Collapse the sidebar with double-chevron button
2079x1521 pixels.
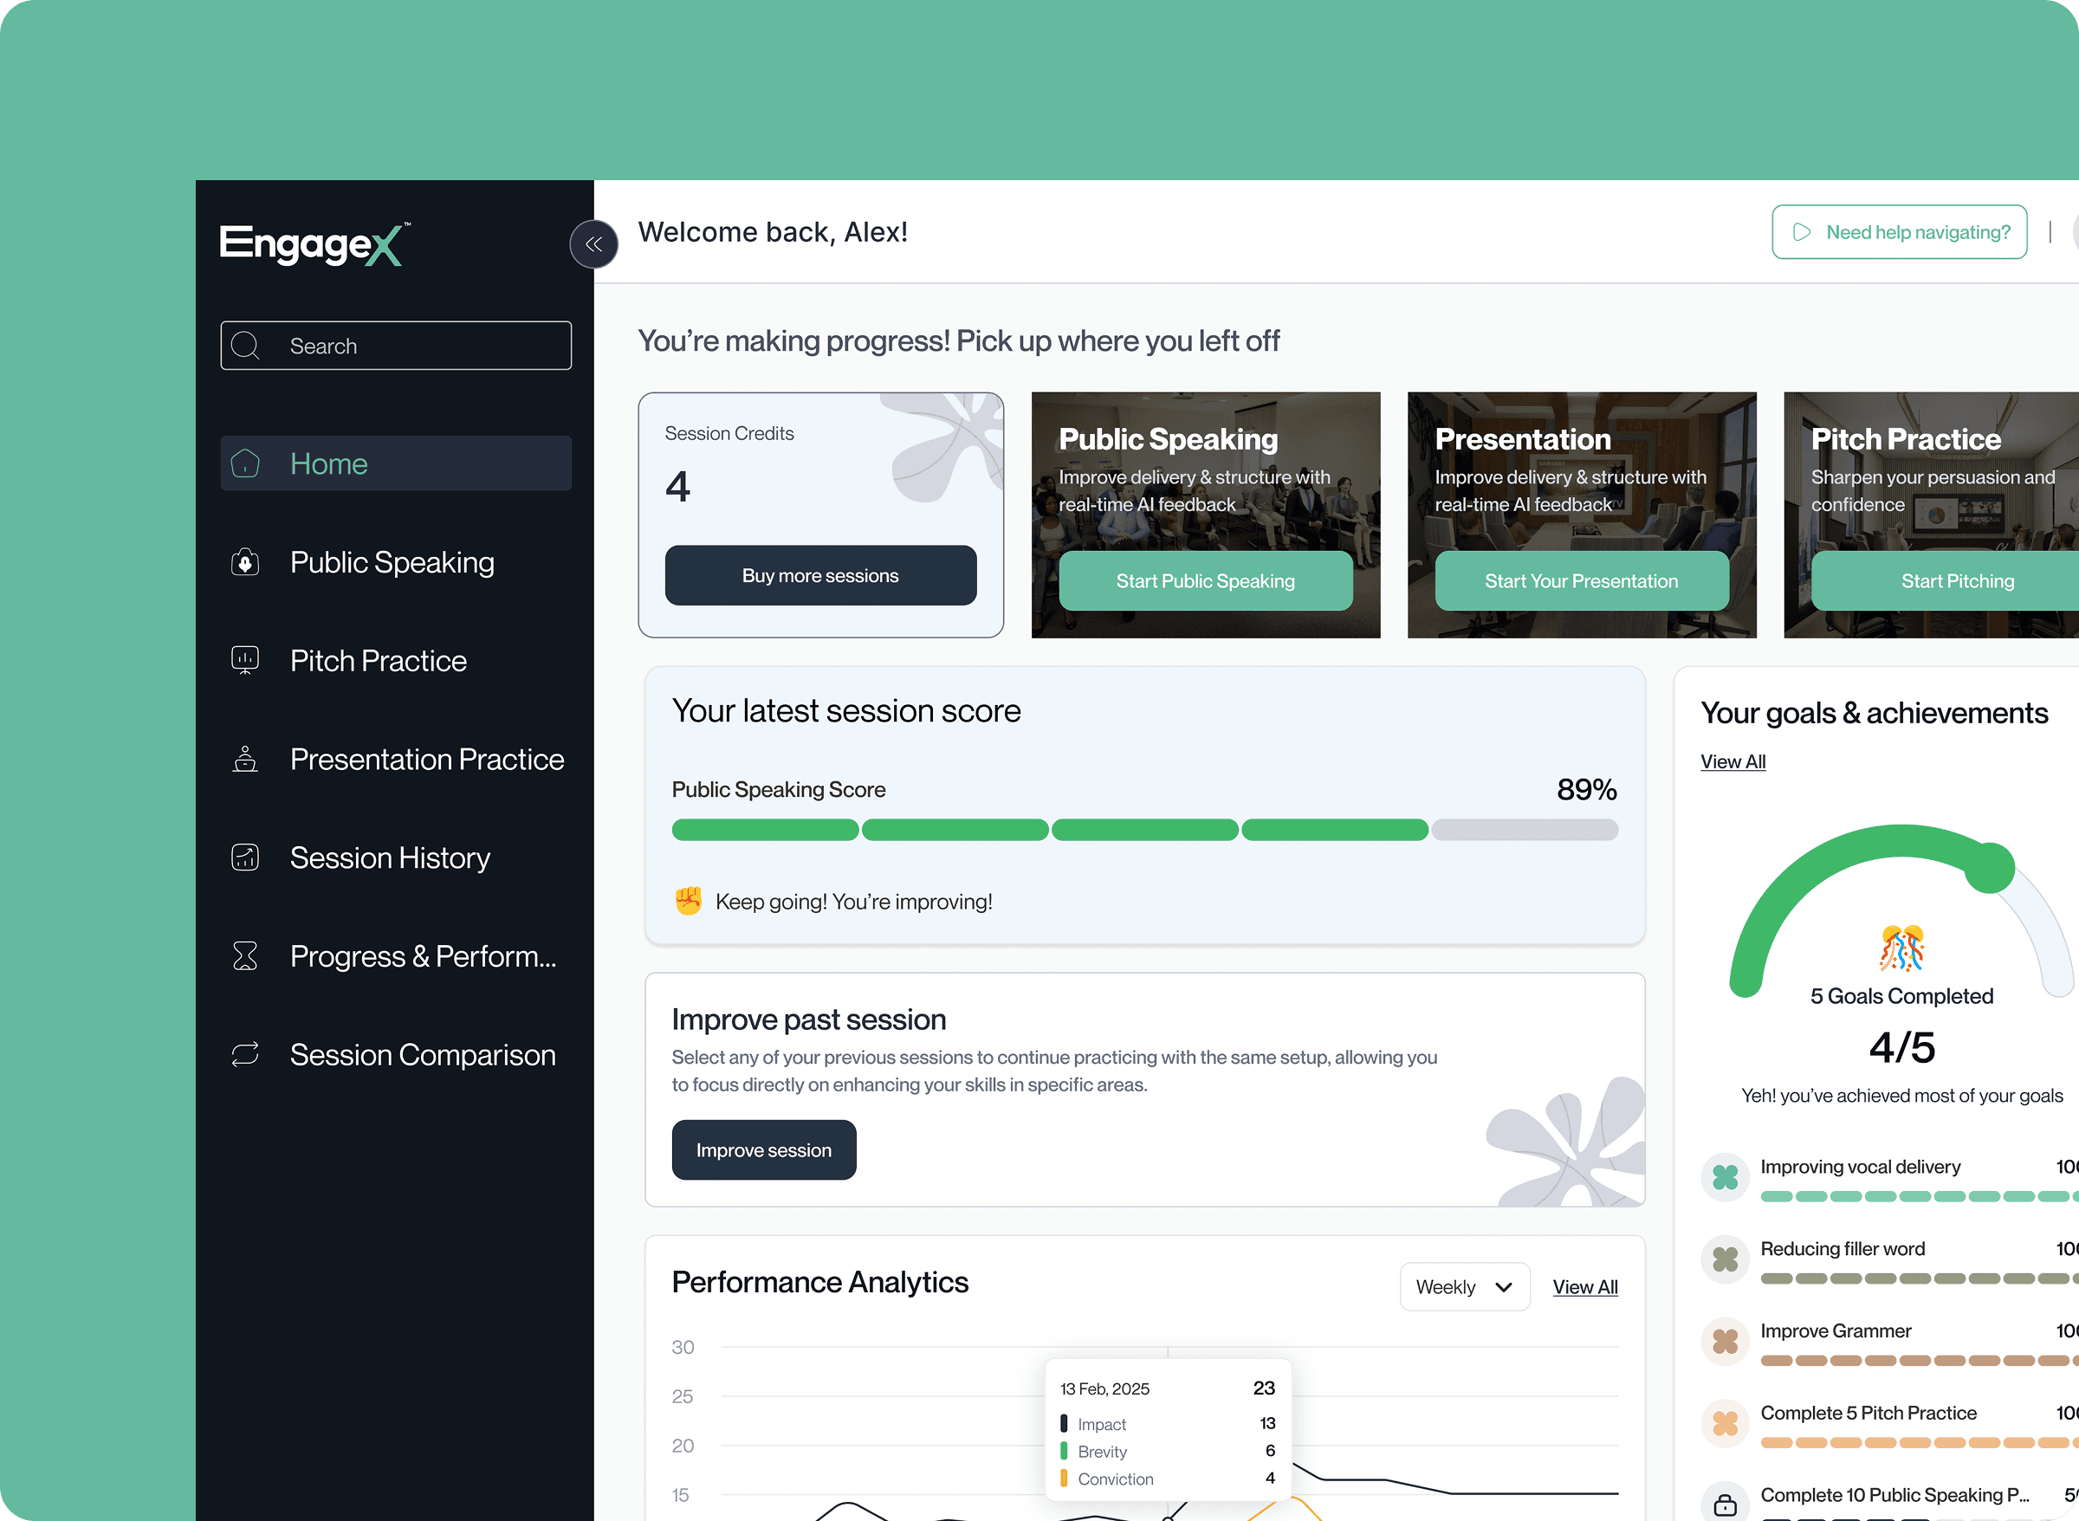pyautogui.click(x=594, y=244)
